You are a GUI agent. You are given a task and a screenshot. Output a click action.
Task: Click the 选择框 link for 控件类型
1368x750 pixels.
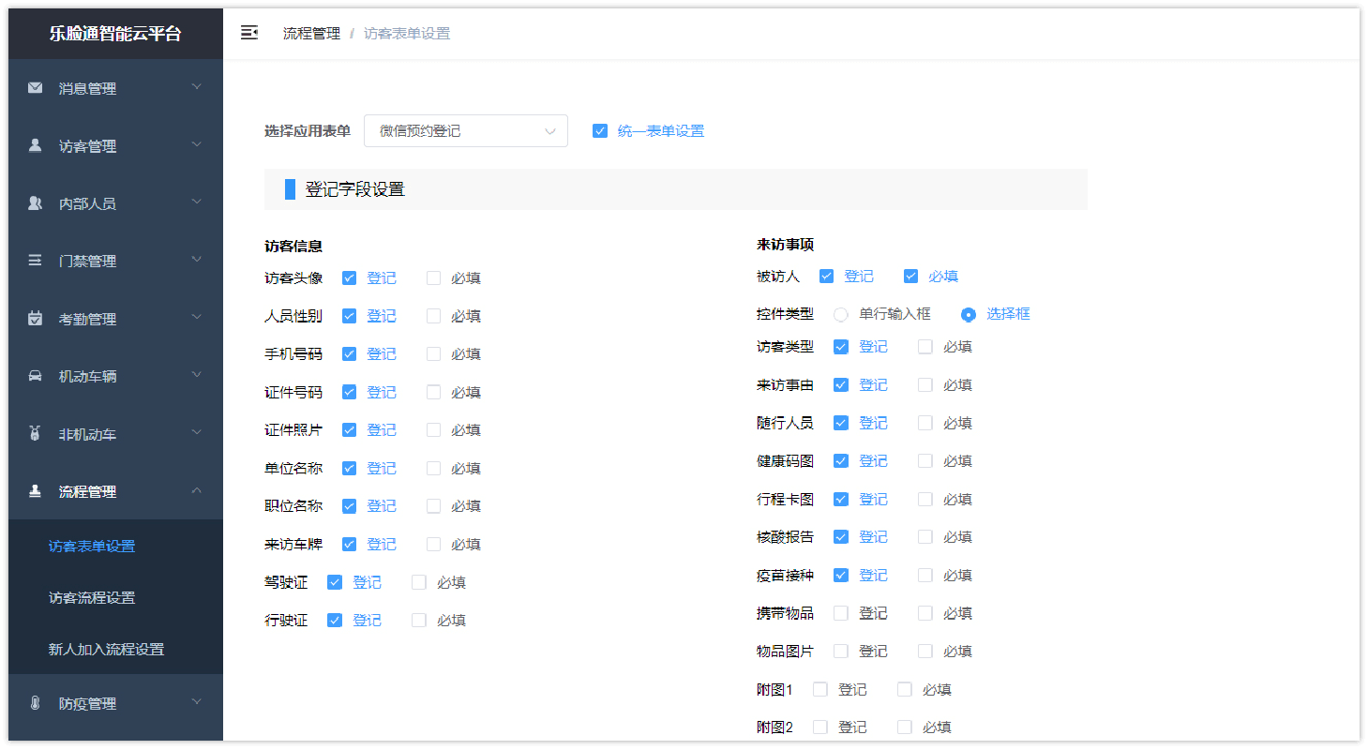1008,314
